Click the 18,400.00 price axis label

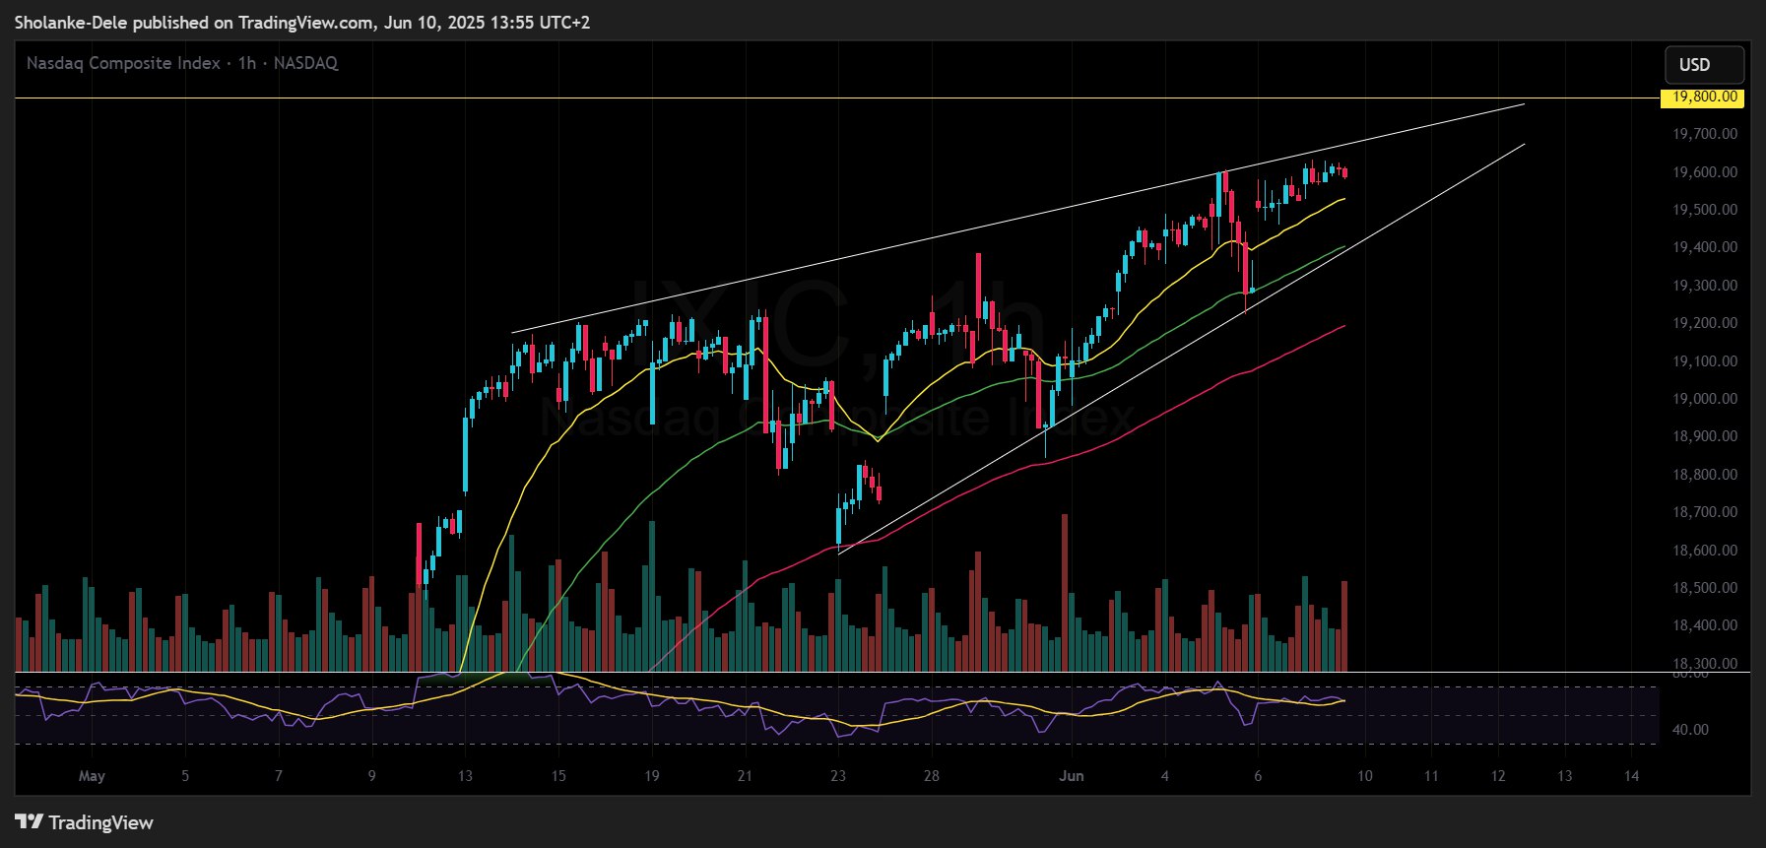[x=1705, y=625]
